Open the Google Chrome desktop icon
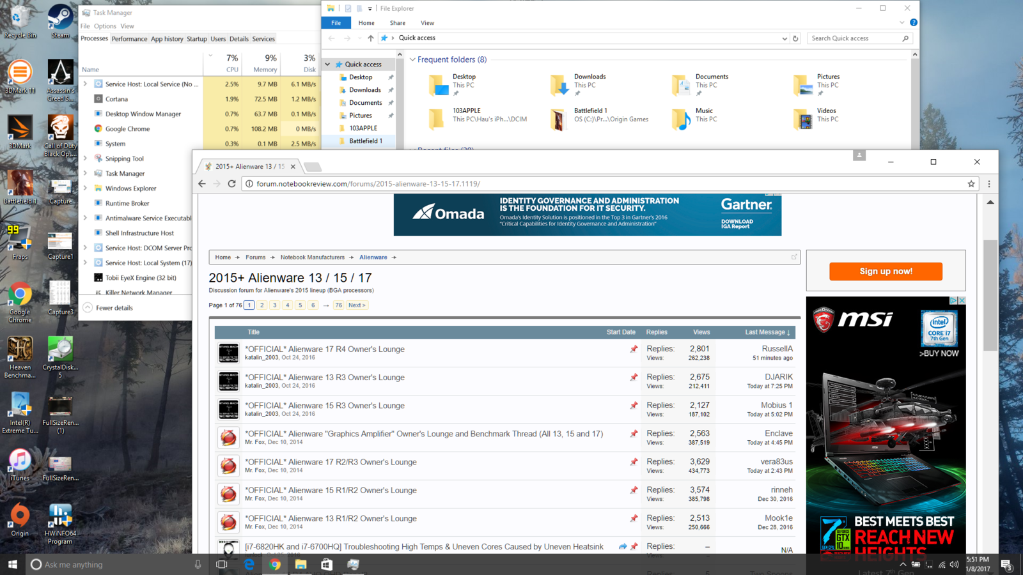This screenshot has height=575, width=1023. coord(20,302)
